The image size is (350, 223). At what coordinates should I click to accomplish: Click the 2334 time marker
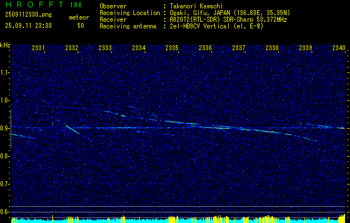tap(139, 47)
